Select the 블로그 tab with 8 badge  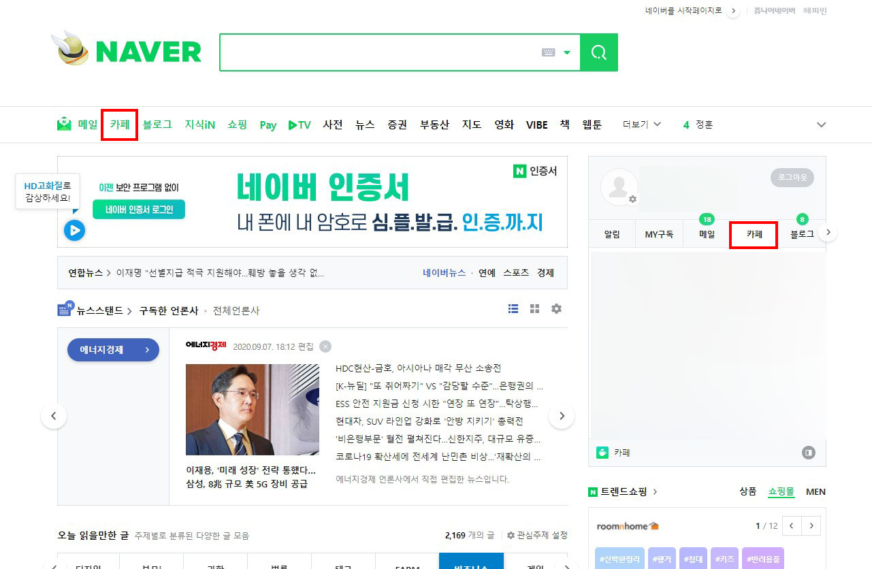coord(802,234)
